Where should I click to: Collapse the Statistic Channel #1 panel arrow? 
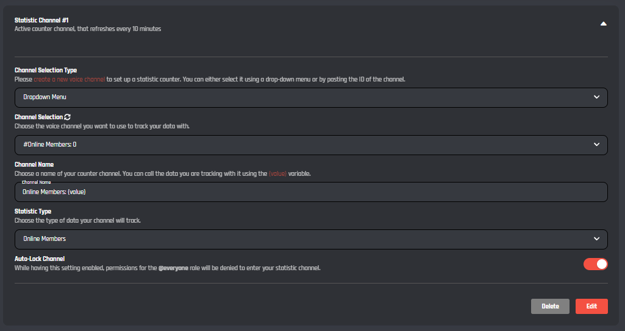point(603,24)
